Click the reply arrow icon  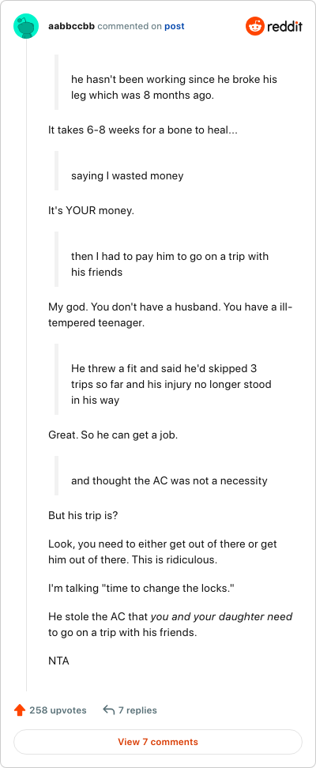click(x=109, y=710)
